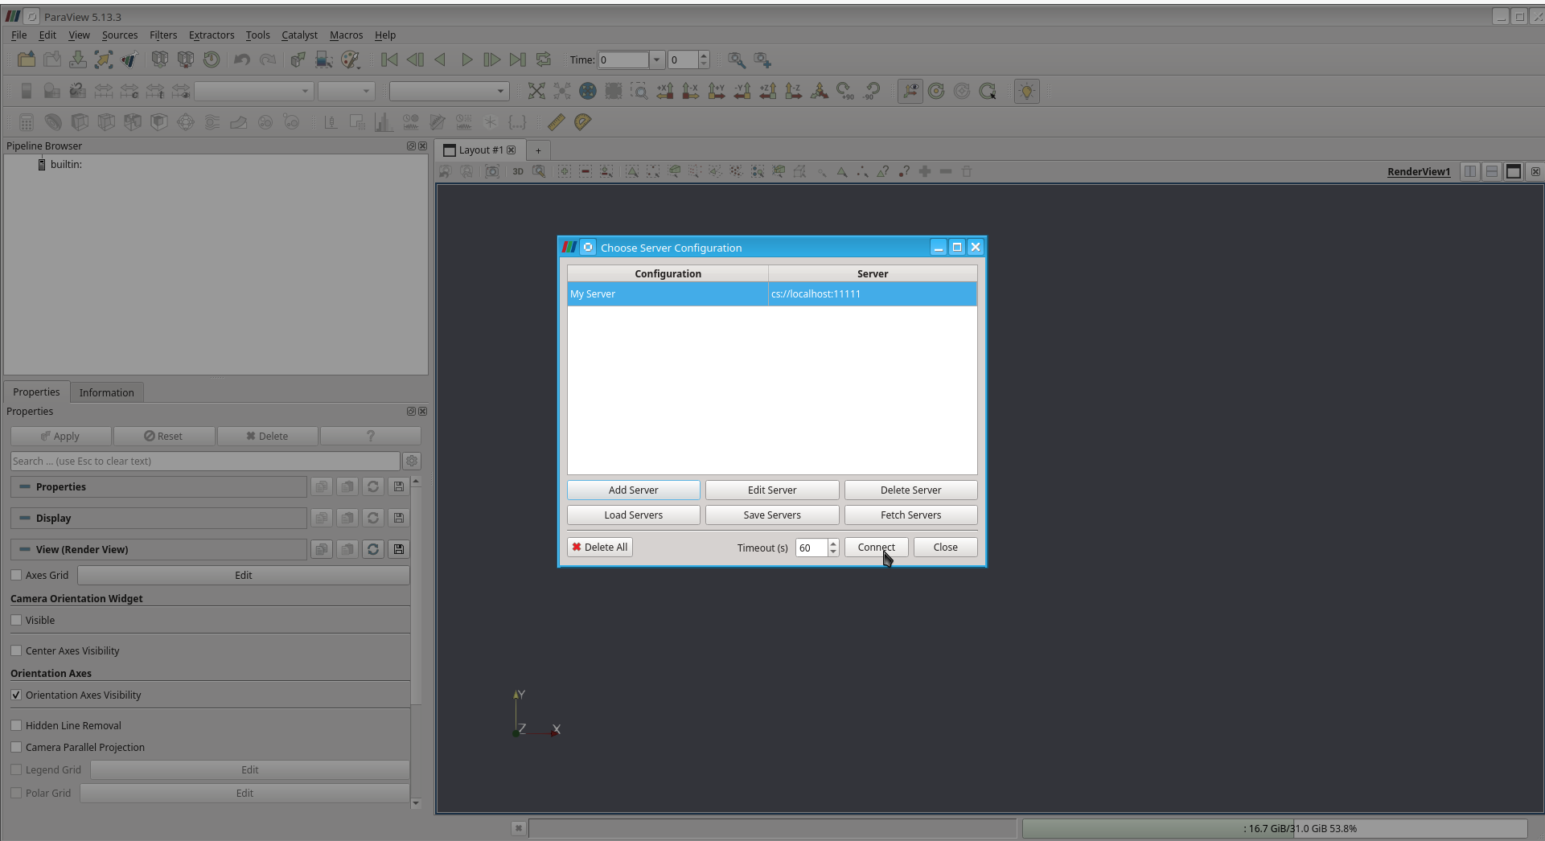Viewport: 1545px width, 841px height.
Task: Split RenderView1 horizontally icon
Action: point(1470,171)
